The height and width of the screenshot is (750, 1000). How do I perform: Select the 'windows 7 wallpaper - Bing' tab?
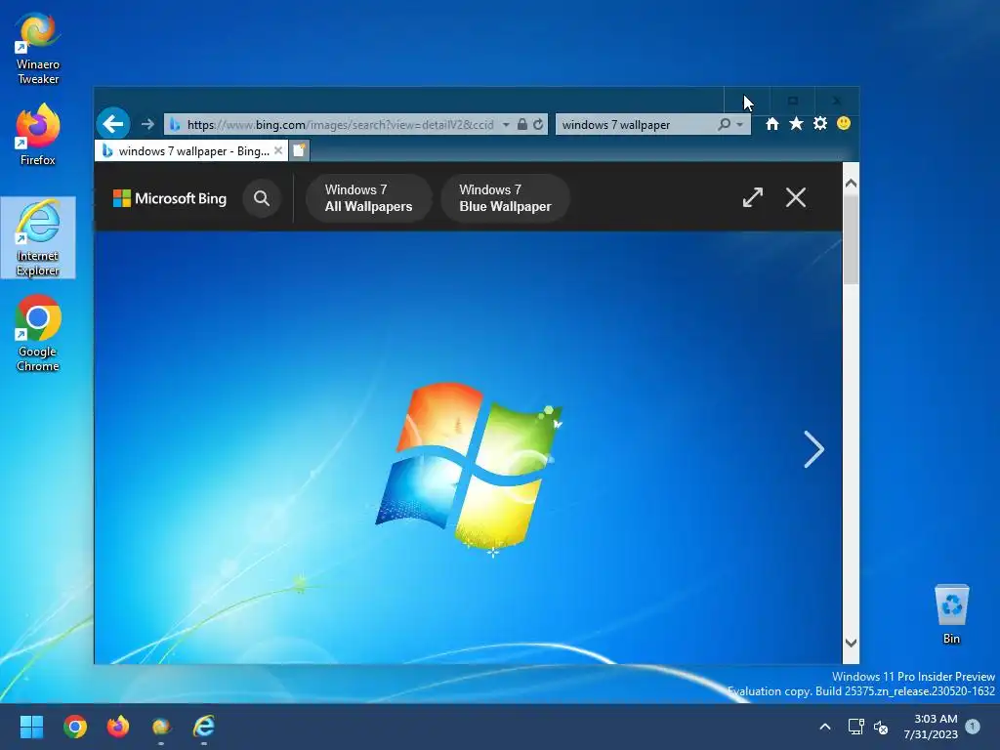point(189,151)
